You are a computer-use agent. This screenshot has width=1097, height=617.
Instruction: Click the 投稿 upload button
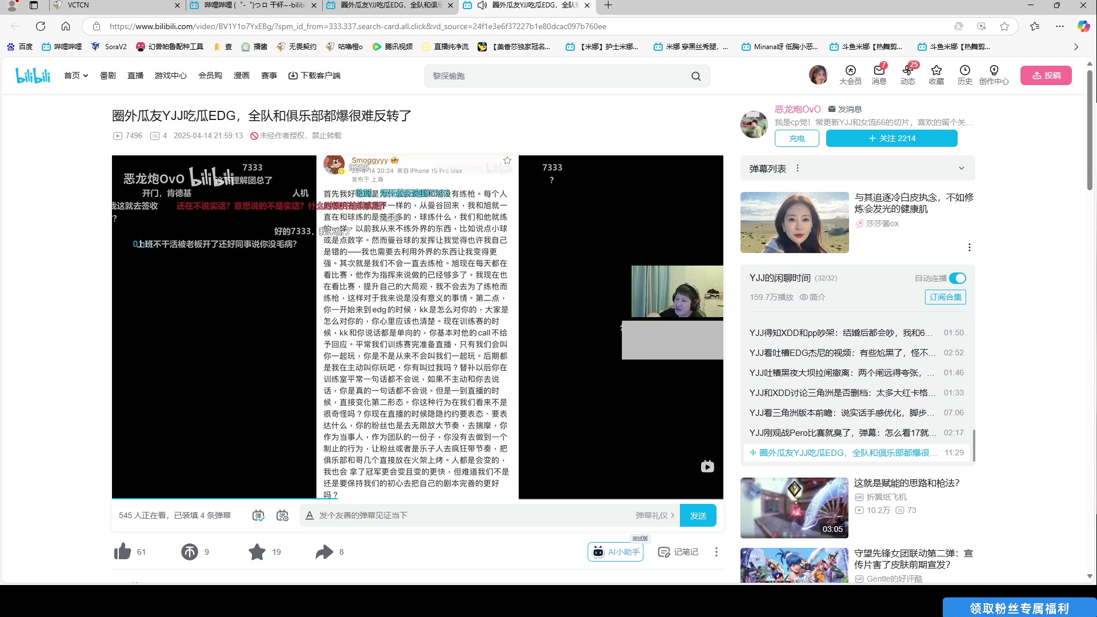pyautogui.click(x=1046, y=75)
